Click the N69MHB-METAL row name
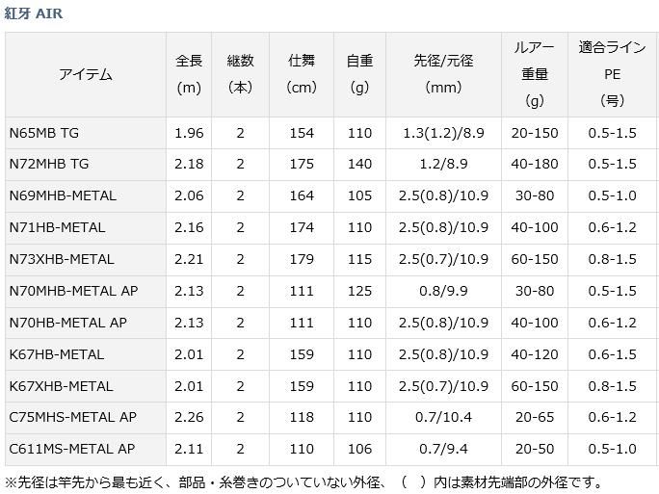This screenshot has height=494, width=659. click(x=63, y=195)
